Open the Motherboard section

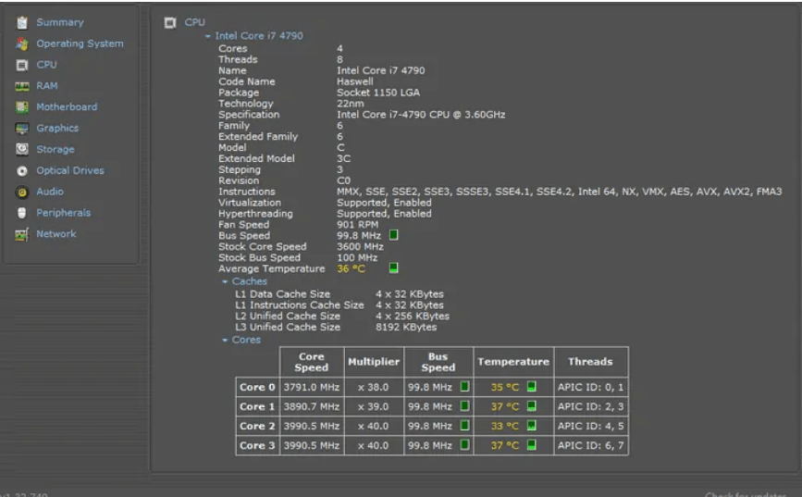pyautogui.click(x=67, y=107)
